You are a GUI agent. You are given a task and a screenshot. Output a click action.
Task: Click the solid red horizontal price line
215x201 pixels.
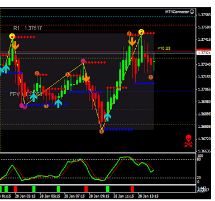pyautogui.click(x=98, y=51)
